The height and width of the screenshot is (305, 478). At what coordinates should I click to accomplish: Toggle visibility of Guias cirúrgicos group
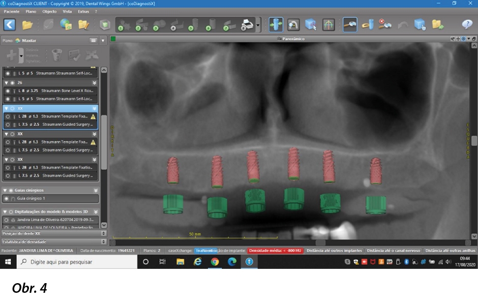click(x=11, y=191)
